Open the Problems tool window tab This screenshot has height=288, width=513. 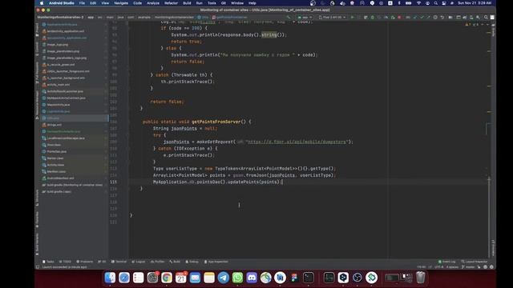click(x=85, y=262)
